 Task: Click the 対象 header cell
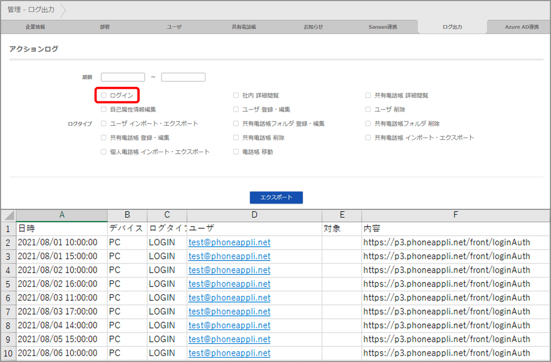click(342, 229)
